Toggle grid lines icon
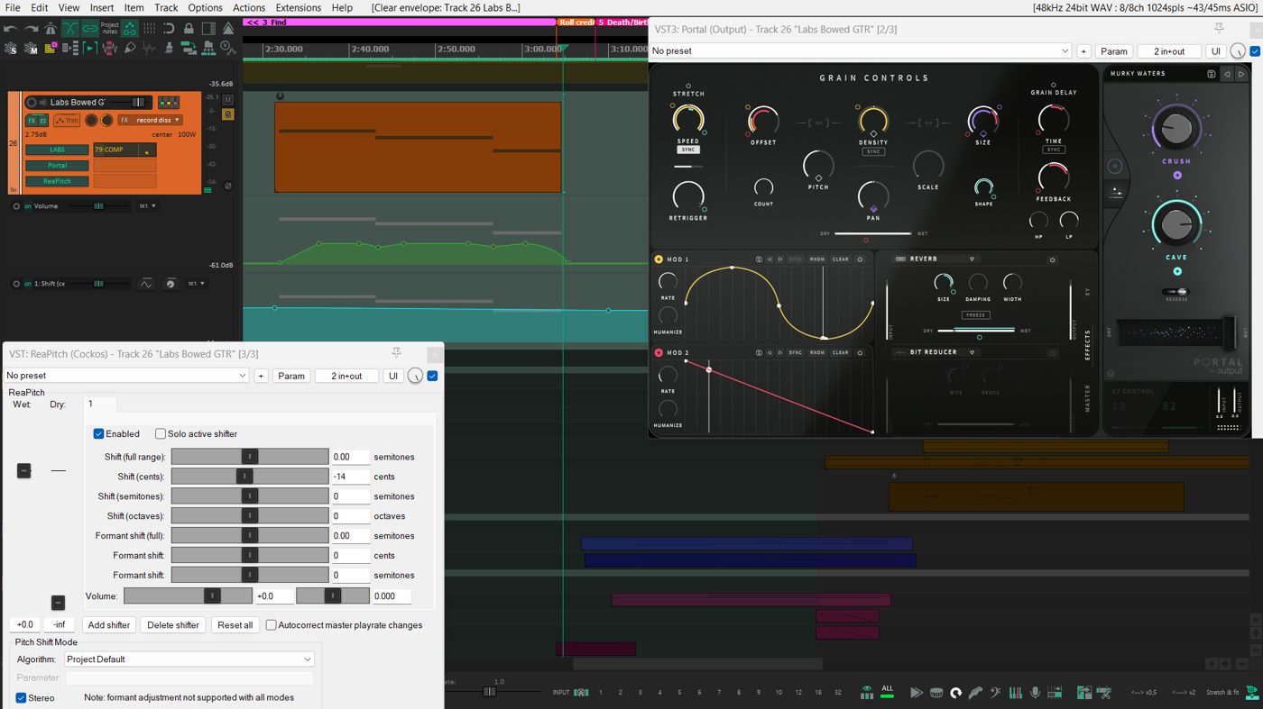Image resolution: width=1263 pixels, height=709 pixels. pos(150,29)
